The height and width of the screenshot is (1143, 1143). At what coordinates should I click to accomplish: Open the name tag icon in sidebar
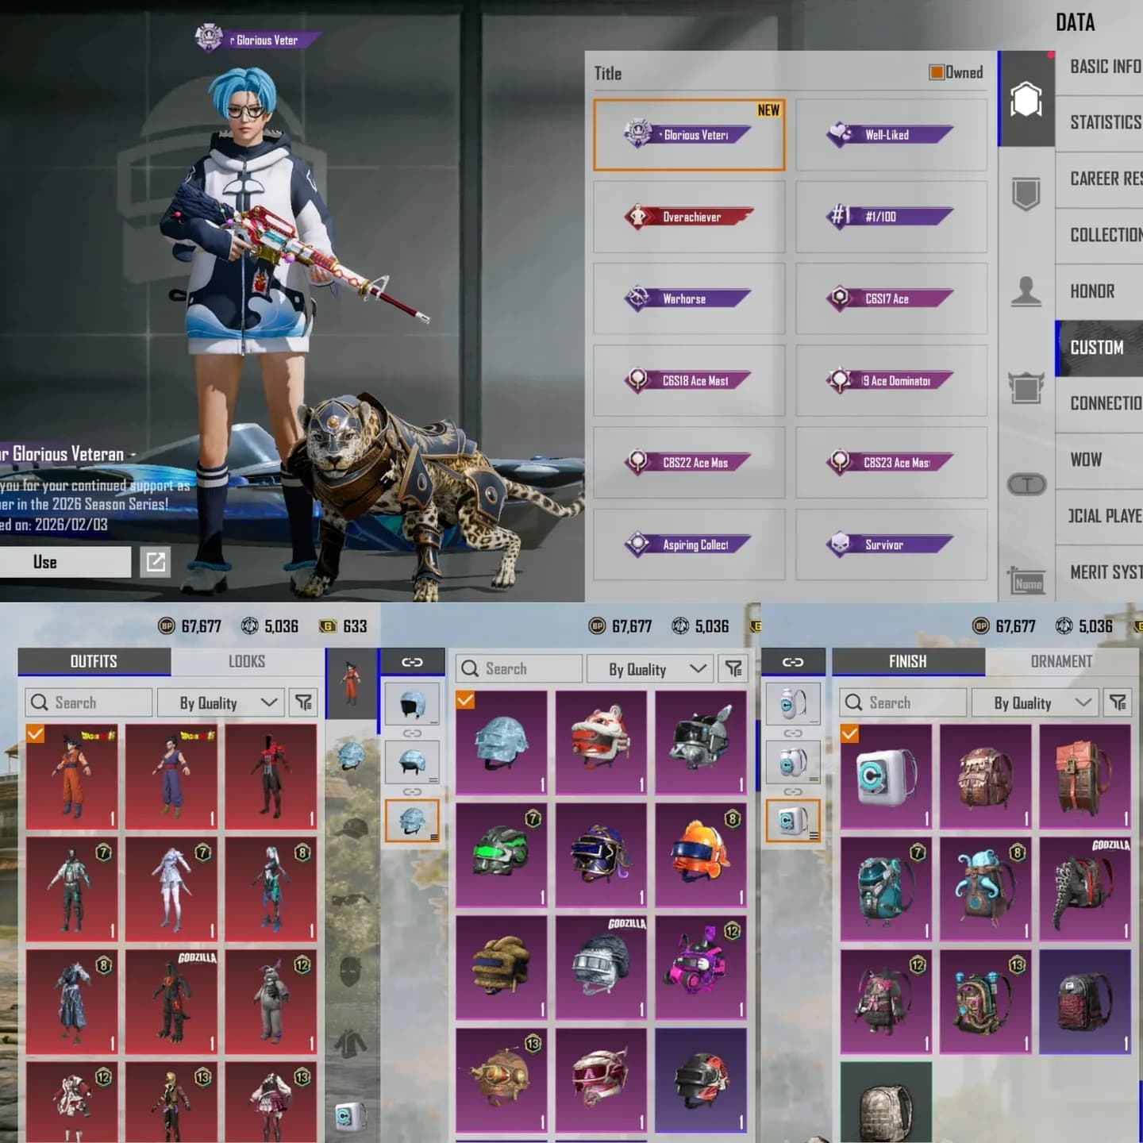(x=1027, y=582)
